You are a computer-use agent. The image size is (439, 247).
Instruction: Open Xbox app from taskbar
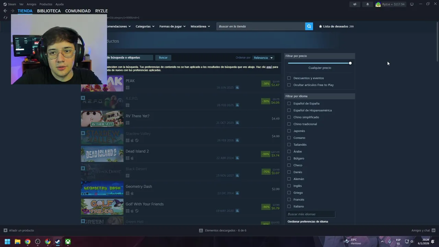click(68, 242)
